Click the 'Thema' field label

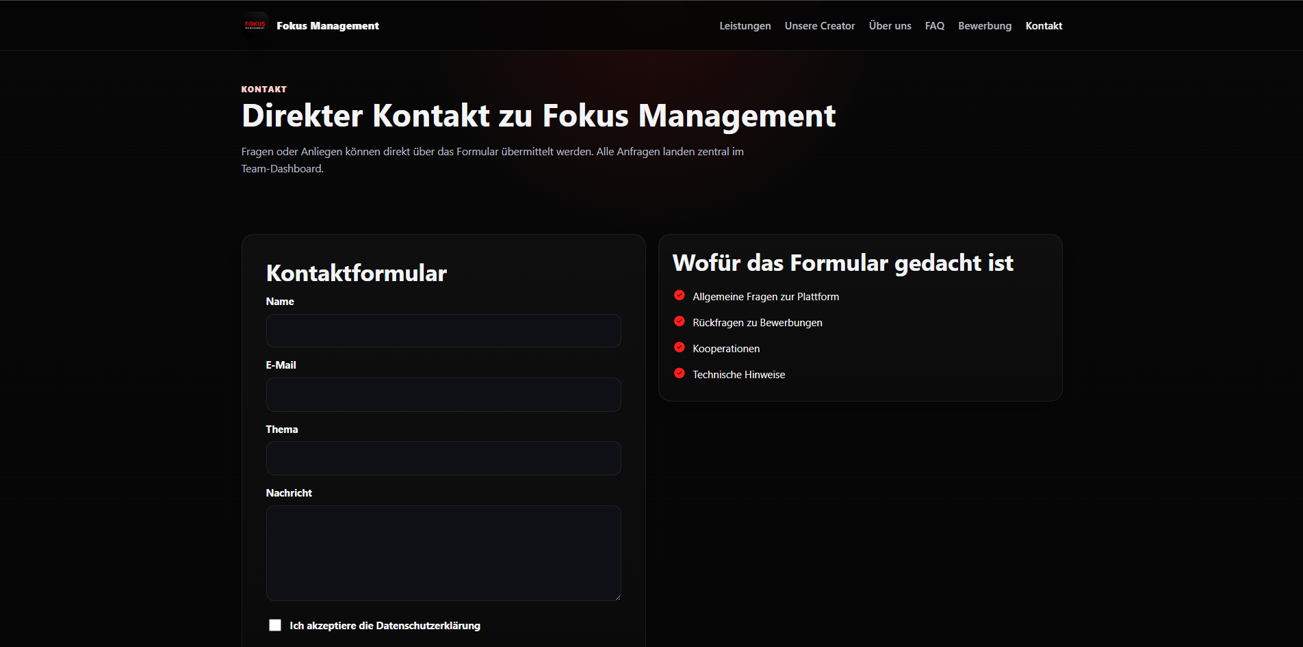(282, 430)
